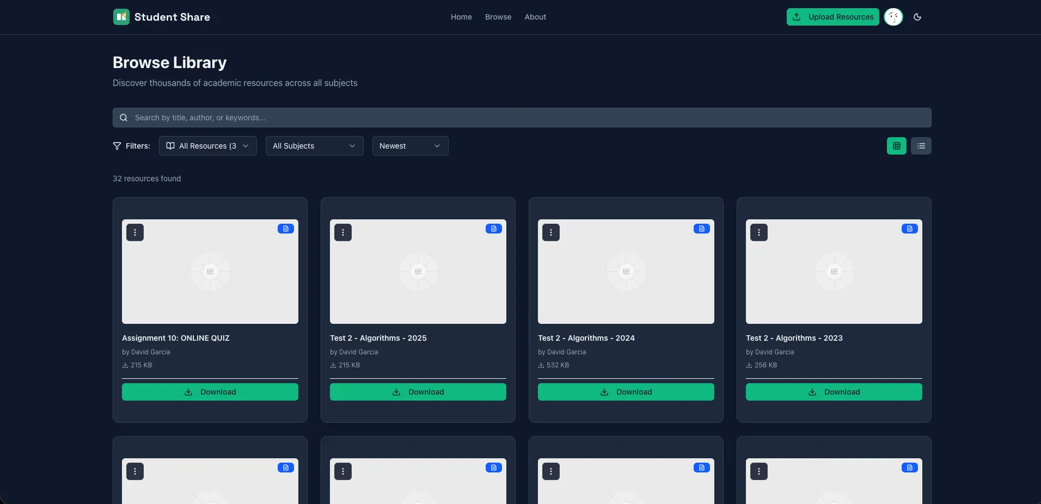
Task: Open options menu on Algorithms 2024 card
Action: tap(551, 232)
